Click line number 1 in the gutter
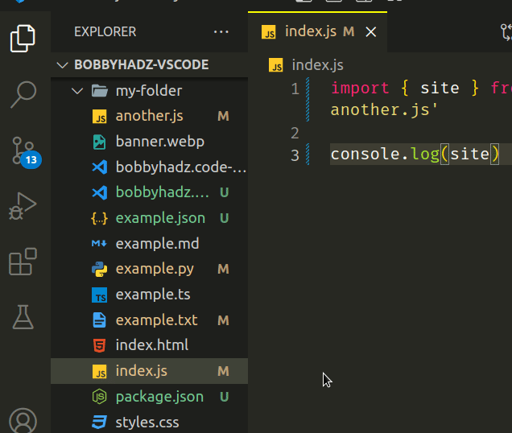 (295, 89)
